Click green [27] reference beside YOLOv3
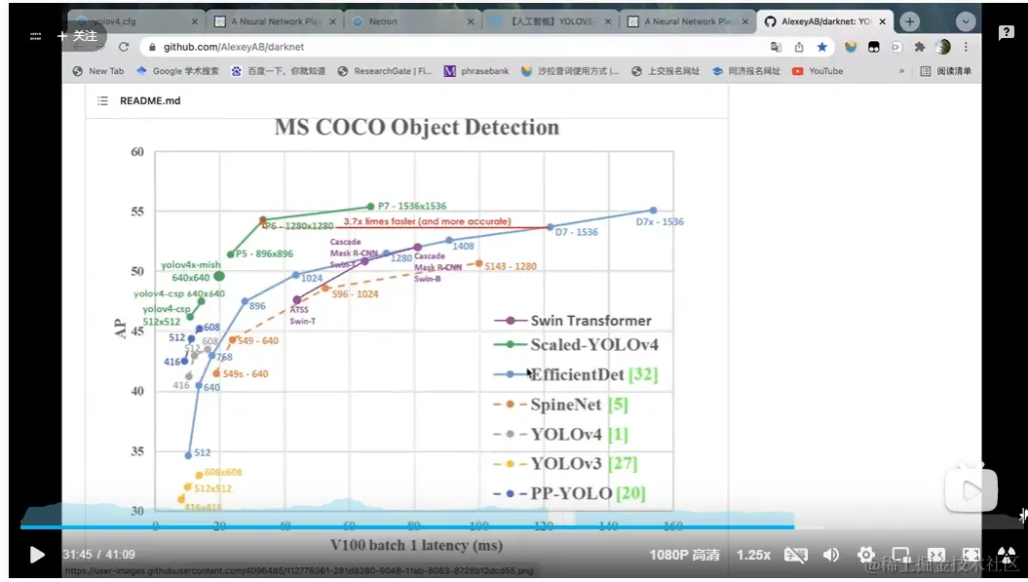Screen dimensions: 1028x582 [x=623, y=464]
